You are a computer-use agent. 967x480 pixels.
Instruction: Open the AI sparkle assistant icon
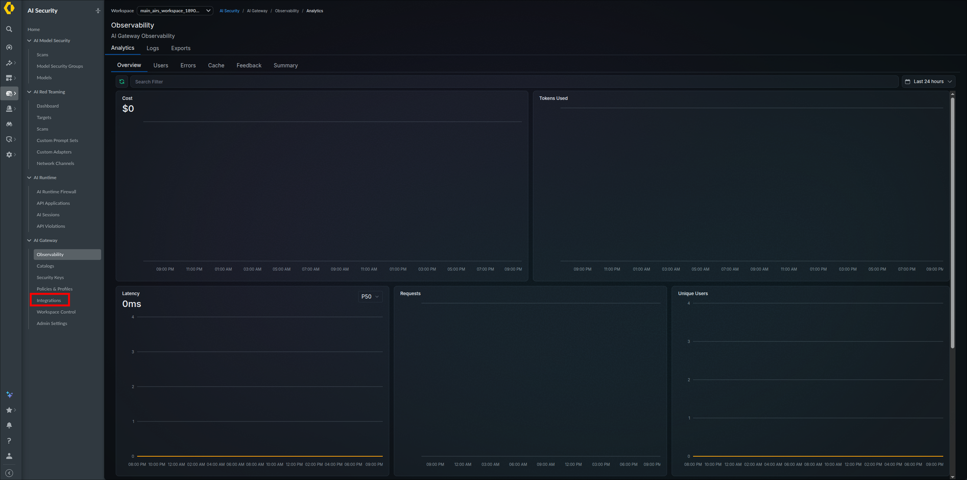(9, 395)
